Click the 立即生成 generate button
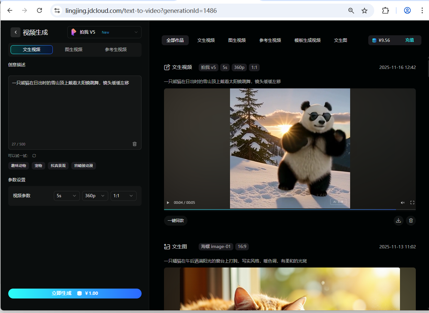This screenshot has height=313, width=429. click(75, 293)
